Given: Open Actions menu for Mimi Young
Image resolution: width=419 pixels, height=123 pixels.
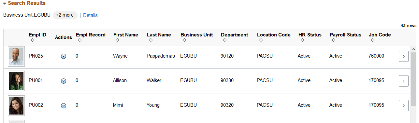Looking at the screenshot, I should click(x=64, y=105).
